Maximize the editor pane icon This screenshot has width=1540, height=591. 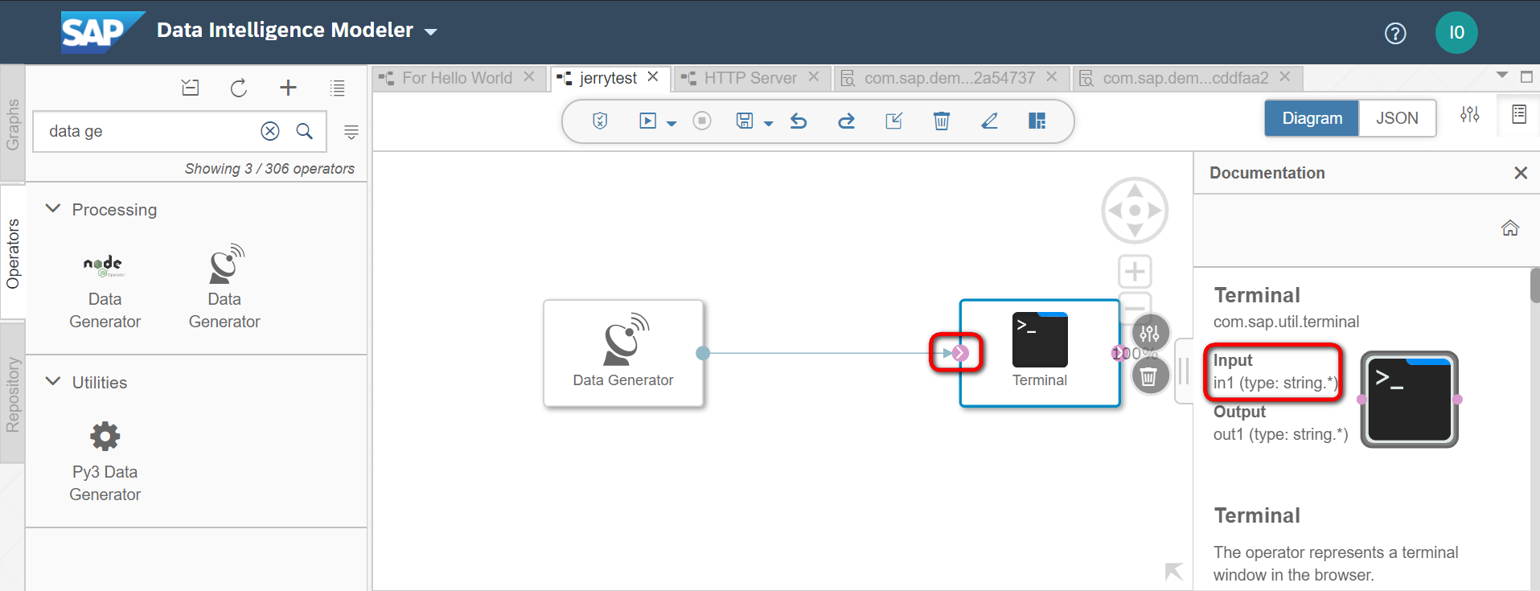coord(1526,76)
